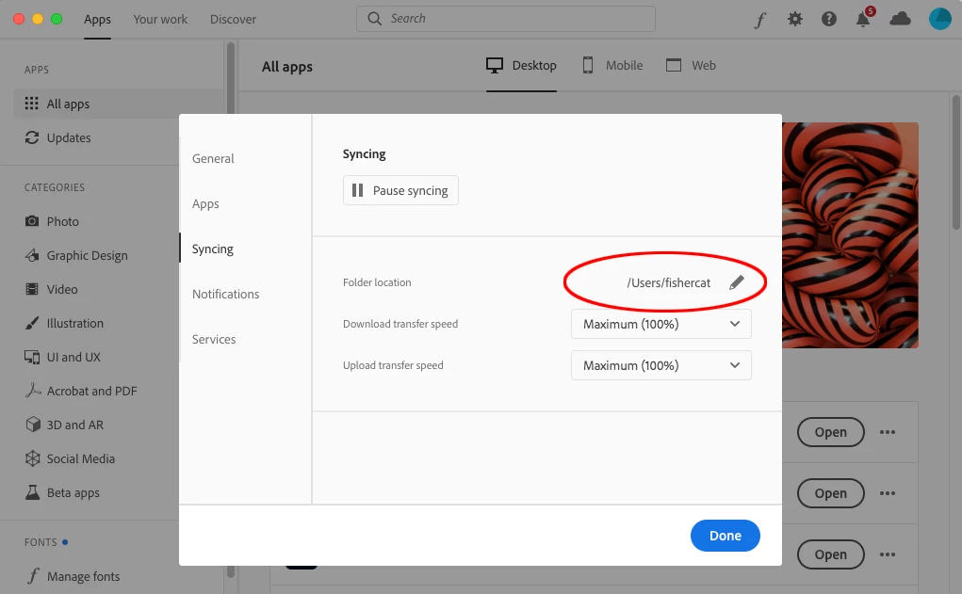
Task: Open more options for the third app row
Action: point(888,554)
